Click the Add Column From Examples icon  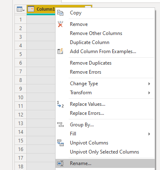[x=60, y=51]
